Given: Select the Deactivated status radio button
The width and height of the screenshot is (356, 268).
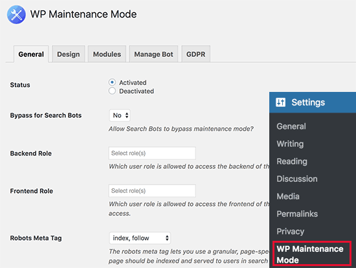Looking at the screenshot, I should (112, 91).
